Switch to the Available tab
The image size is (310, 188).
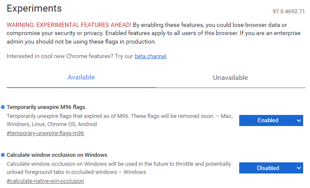click(81, 78)
